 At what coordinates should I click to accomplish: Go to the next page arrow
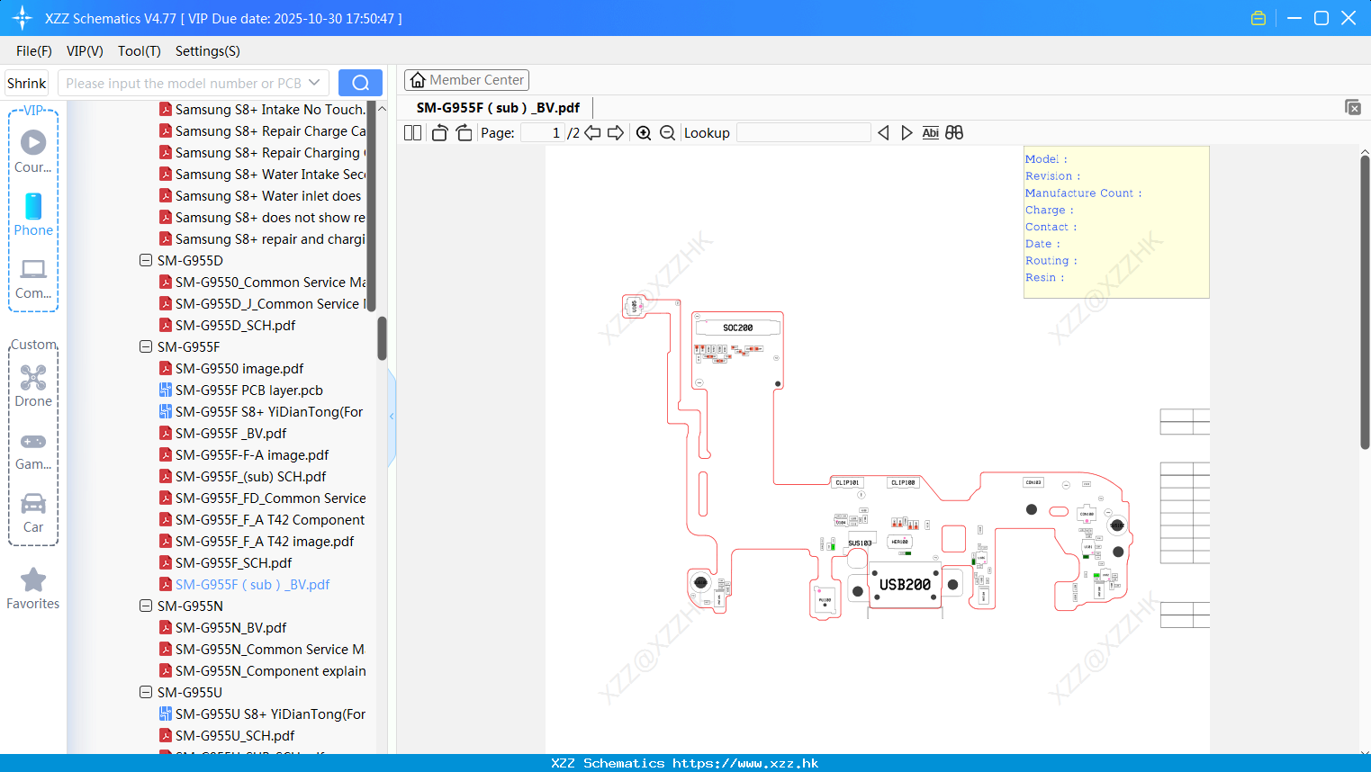[616, 132]
